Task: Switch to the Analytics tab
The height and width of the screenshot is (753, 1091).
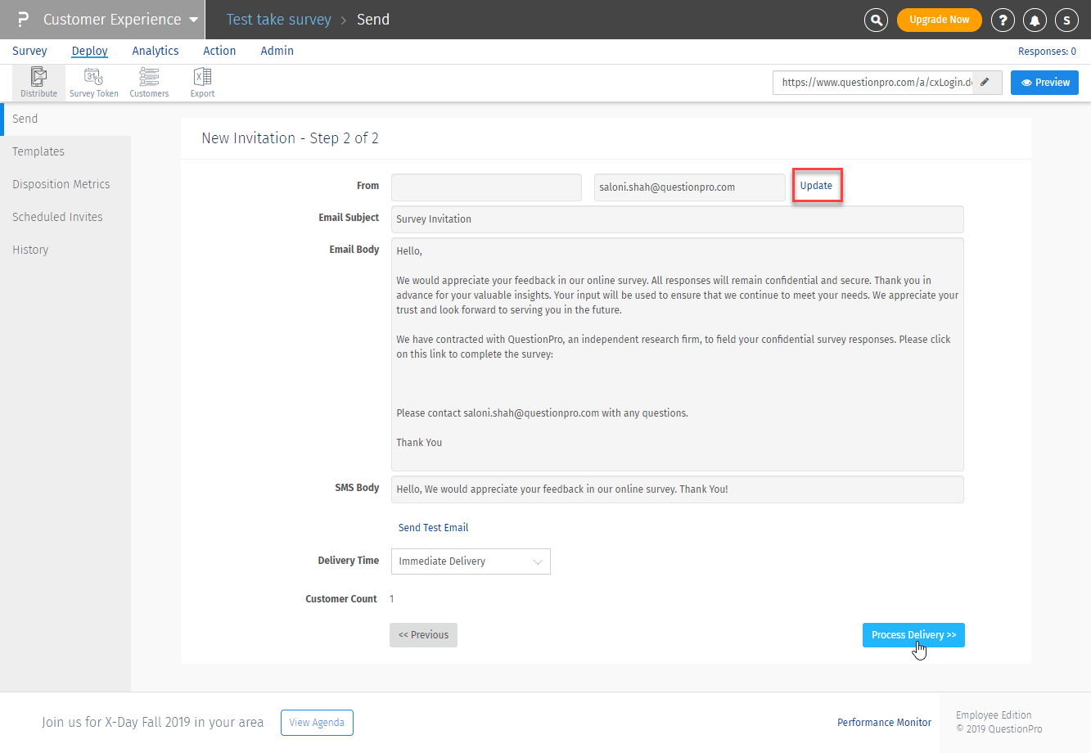Action: [x=156, y=51]
